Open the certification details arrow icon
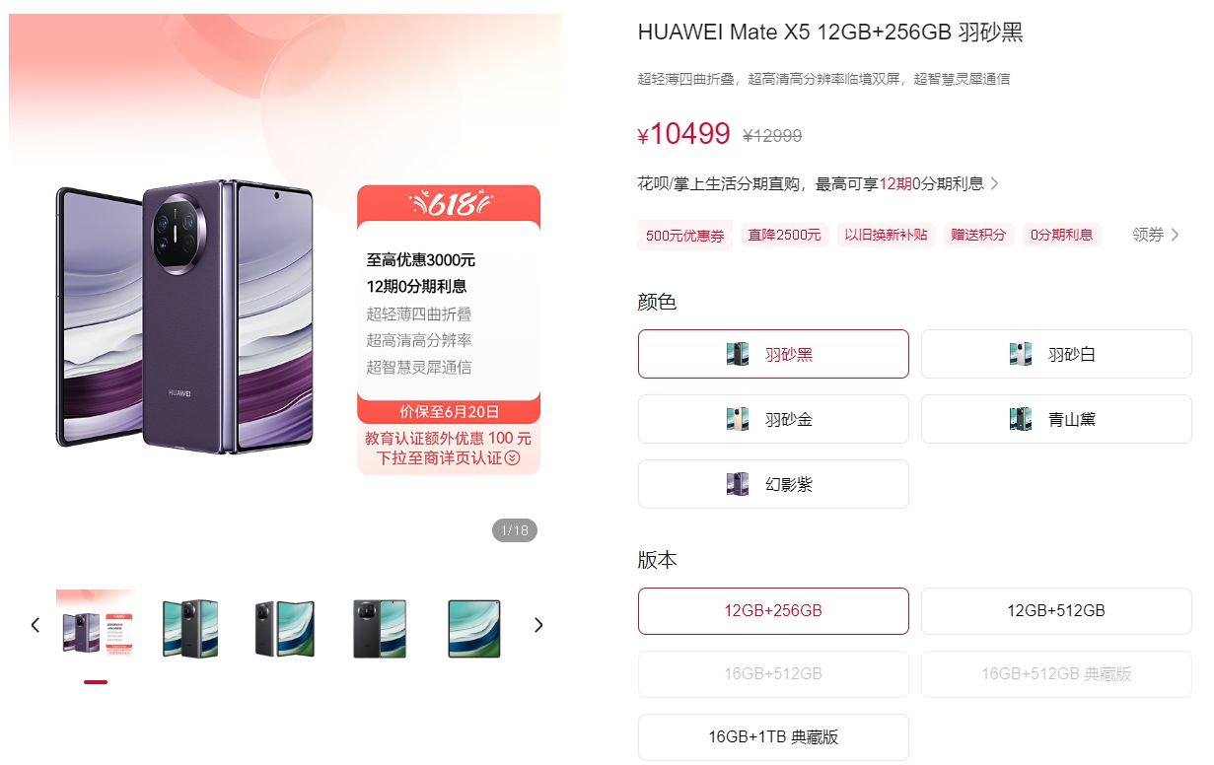The width and height of the screenshot is (1214, 765). 512,458
